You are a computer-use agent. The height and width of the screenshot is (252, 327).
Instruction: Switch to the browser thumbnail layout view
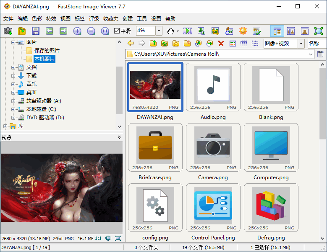point(277,31)
